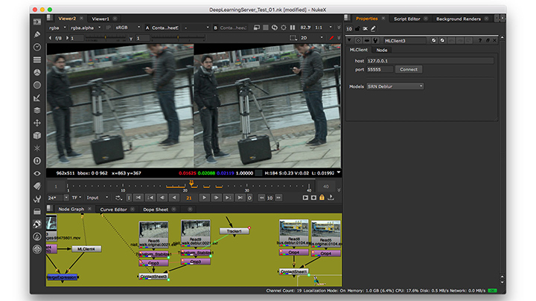Open the Transform nodes move-arrows icon
This screenshot has height=301, width=536.
coord(37,123)
